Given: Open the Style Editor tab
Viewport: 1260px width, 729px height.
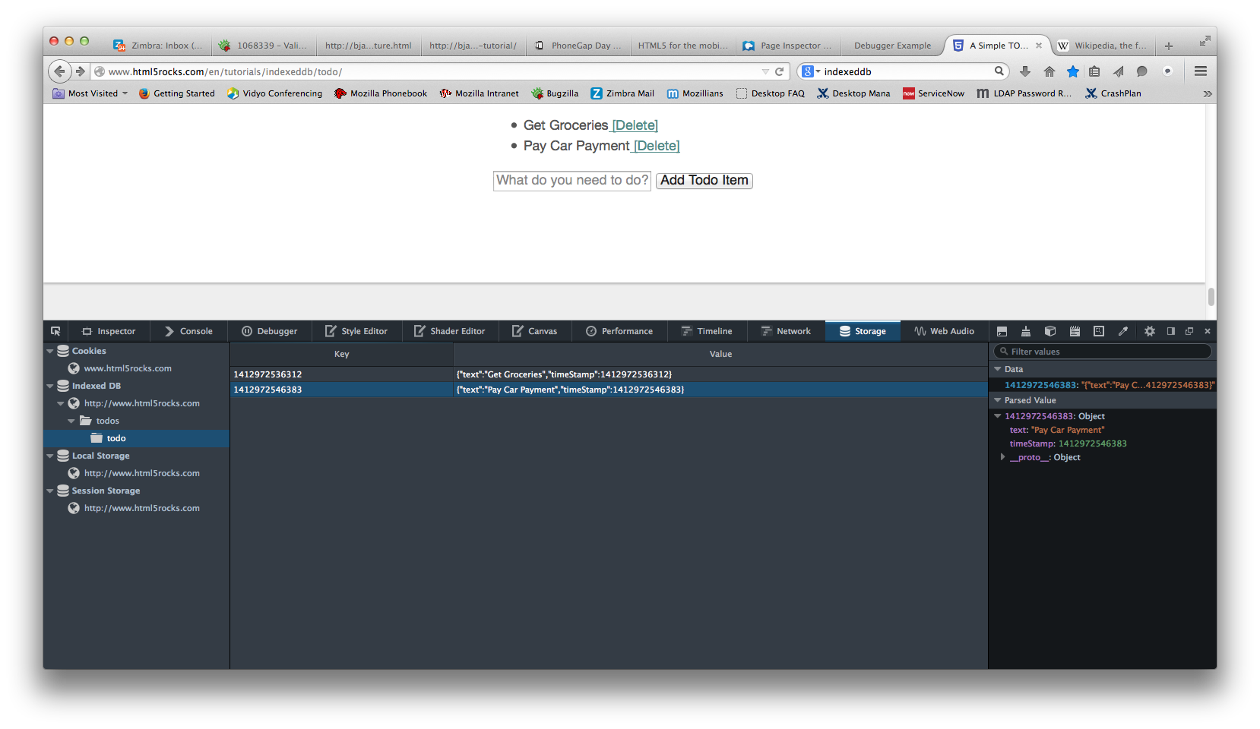Looking at the screenshot, I should (x=356, y=331).
